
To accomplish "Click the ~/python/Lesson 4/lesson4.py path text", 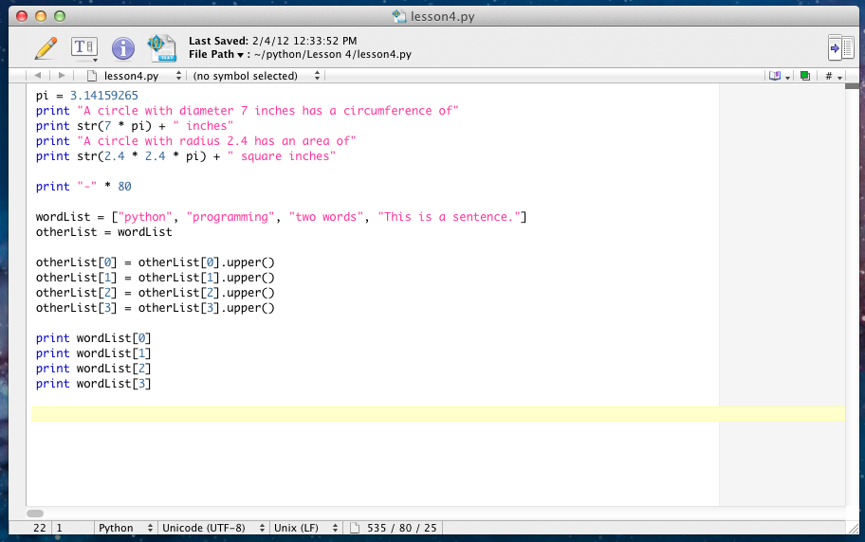I will tap(333, 55).
